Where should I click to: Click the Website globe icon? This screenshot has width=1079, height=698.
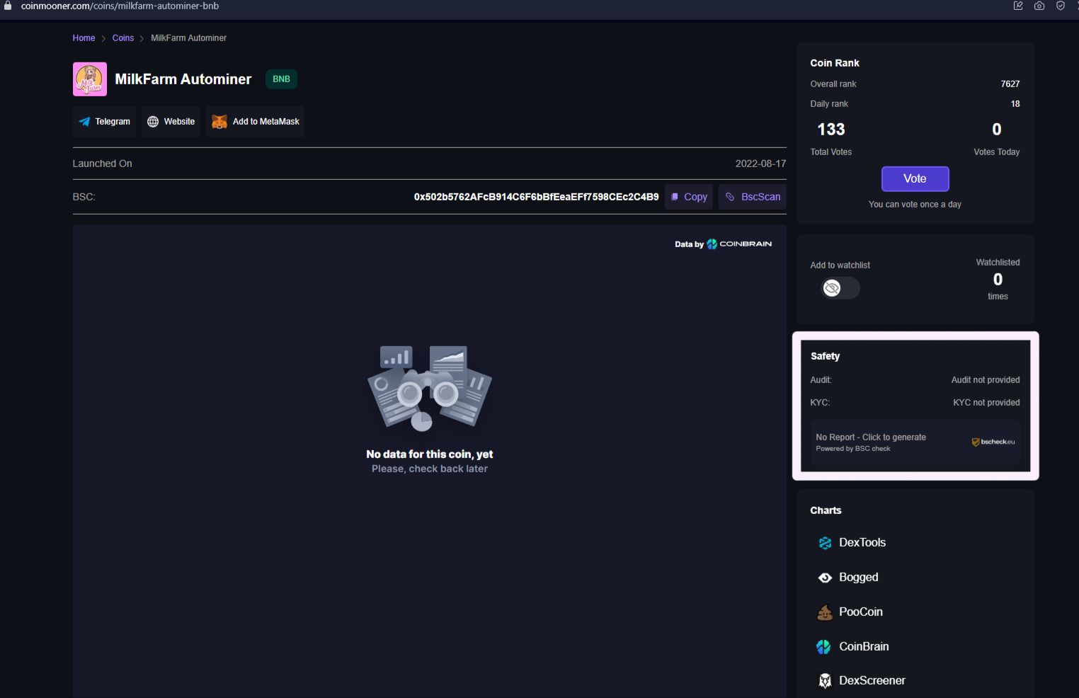pyautogui.click(x=153, y=122)
